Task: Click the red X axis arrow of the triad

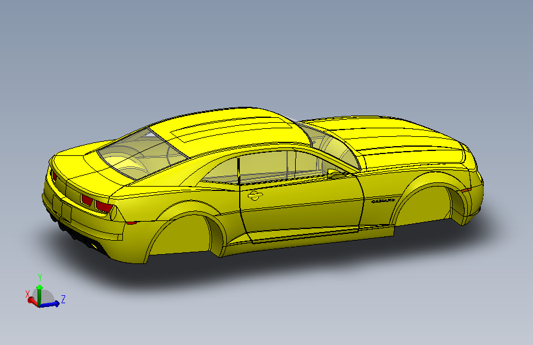Action: (33, 301)
